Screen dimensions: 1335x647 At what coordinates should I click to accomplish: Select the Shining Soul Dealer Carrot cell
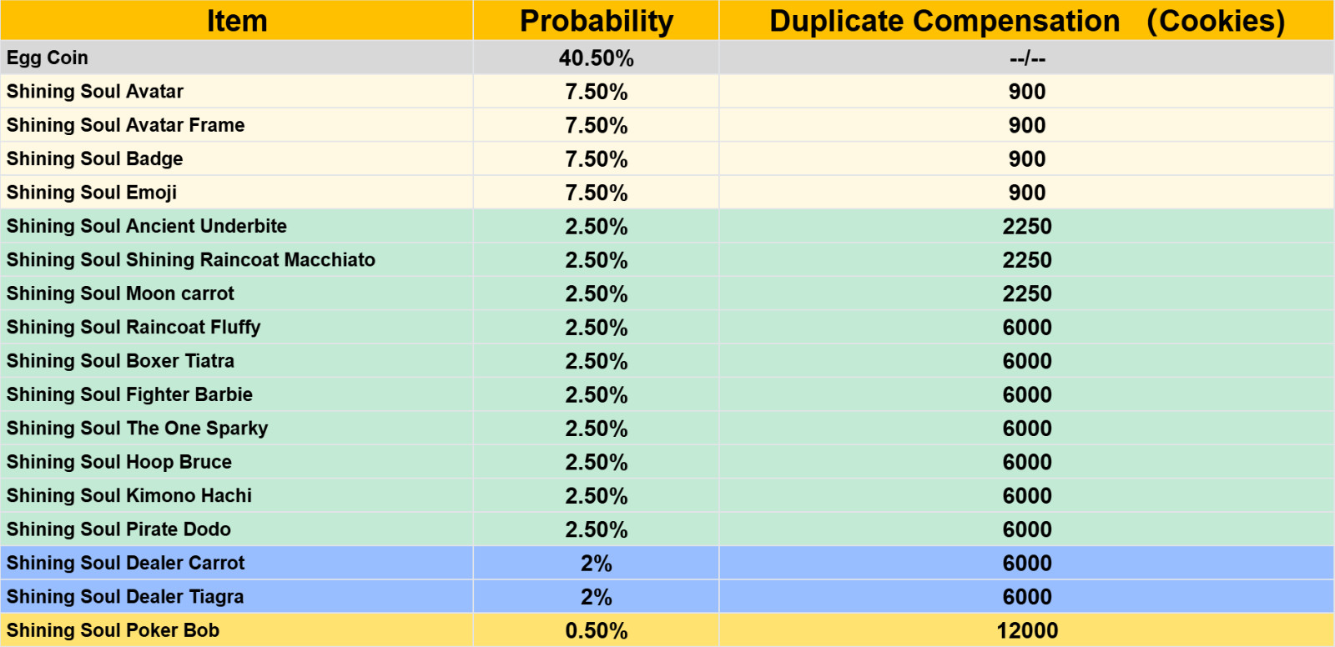[237, 563]
